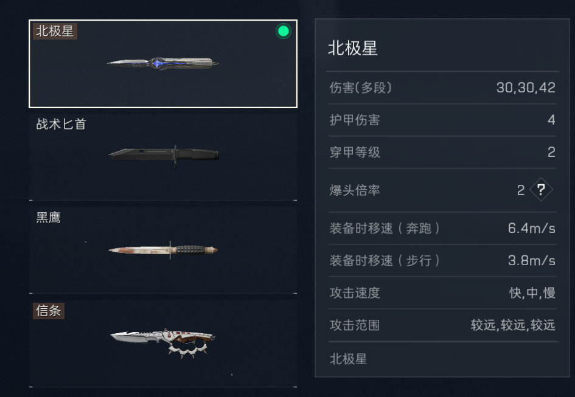
Task: Select the 黑鹰 dagger image
Action: (x=163, y=250)
